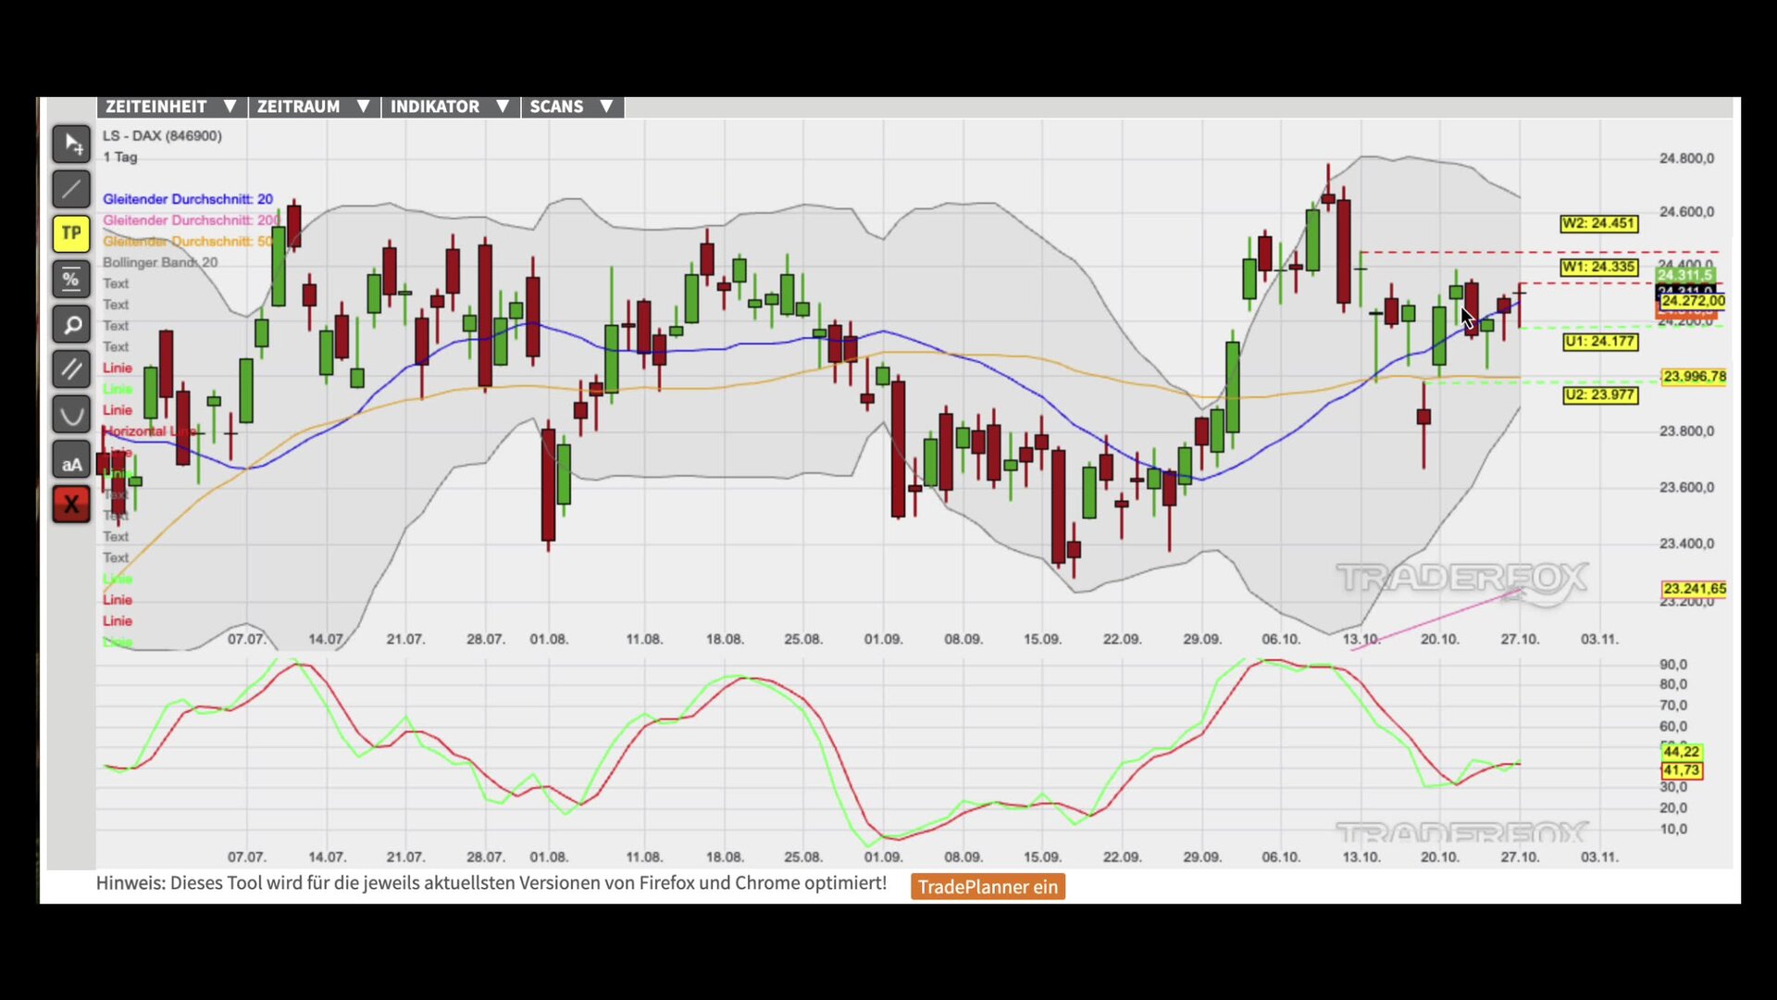
Task: Choose the curve arc drawing tool
Action: 71,415
